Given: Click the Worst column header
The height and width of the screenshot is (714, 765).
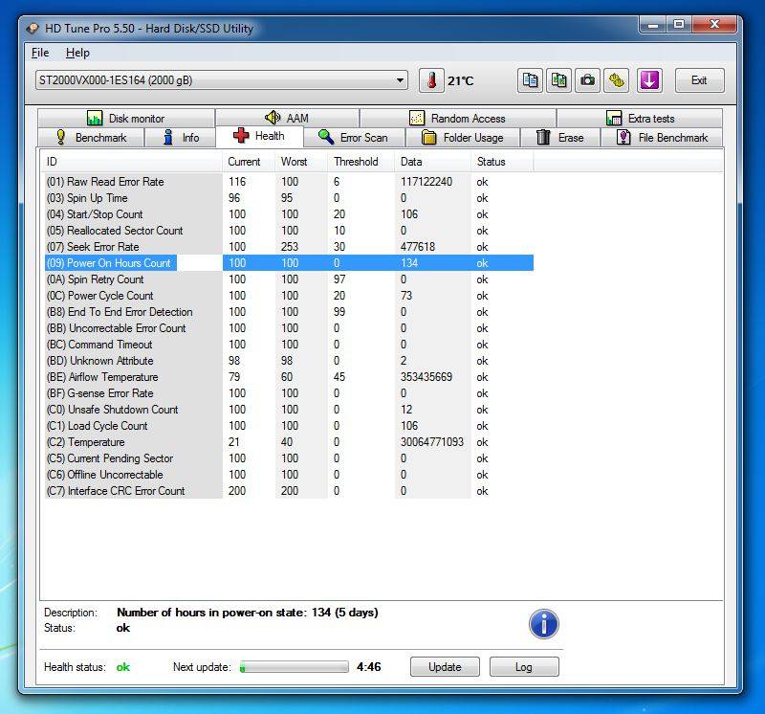Looking at the screenshot, I should pos(301,162).
